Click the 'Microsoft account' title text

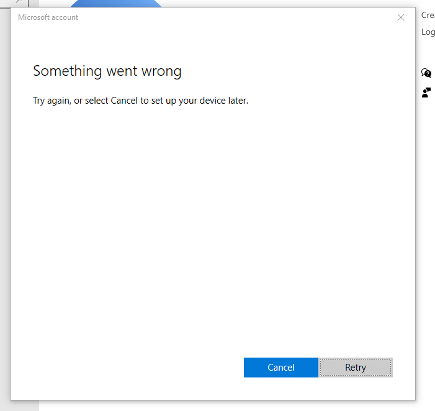(x=48, y=17)
